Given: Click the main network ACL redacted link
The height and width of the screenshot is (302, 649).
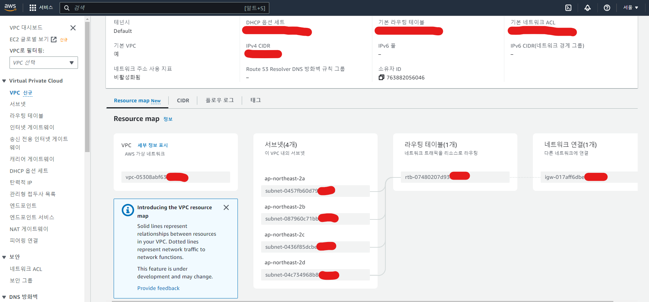Looking at the screenshot, I should pyautogui.click(x=542, y=31).
